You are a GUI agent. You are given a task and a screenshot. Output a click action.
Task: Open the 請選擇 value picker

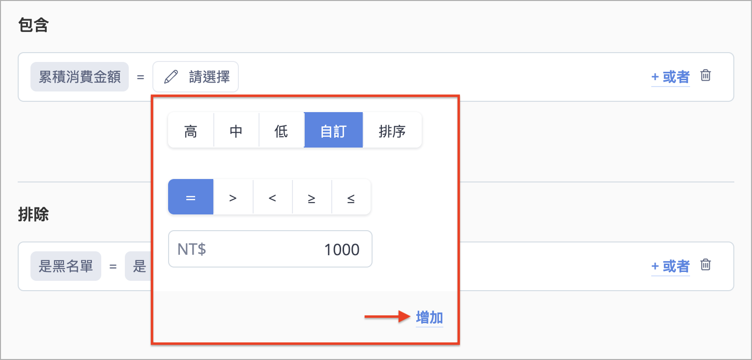point(196,77)
